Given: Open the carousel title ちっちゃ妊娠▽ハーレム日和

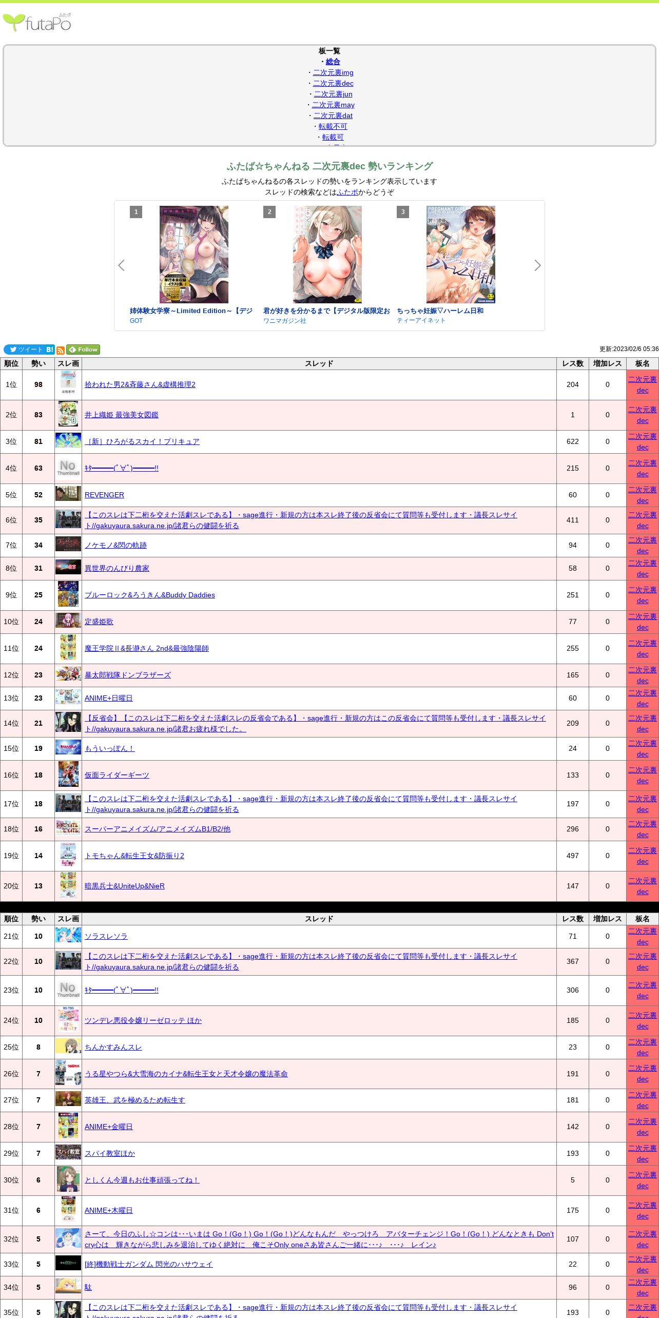Looking at the screenshot, I should 440,311.
